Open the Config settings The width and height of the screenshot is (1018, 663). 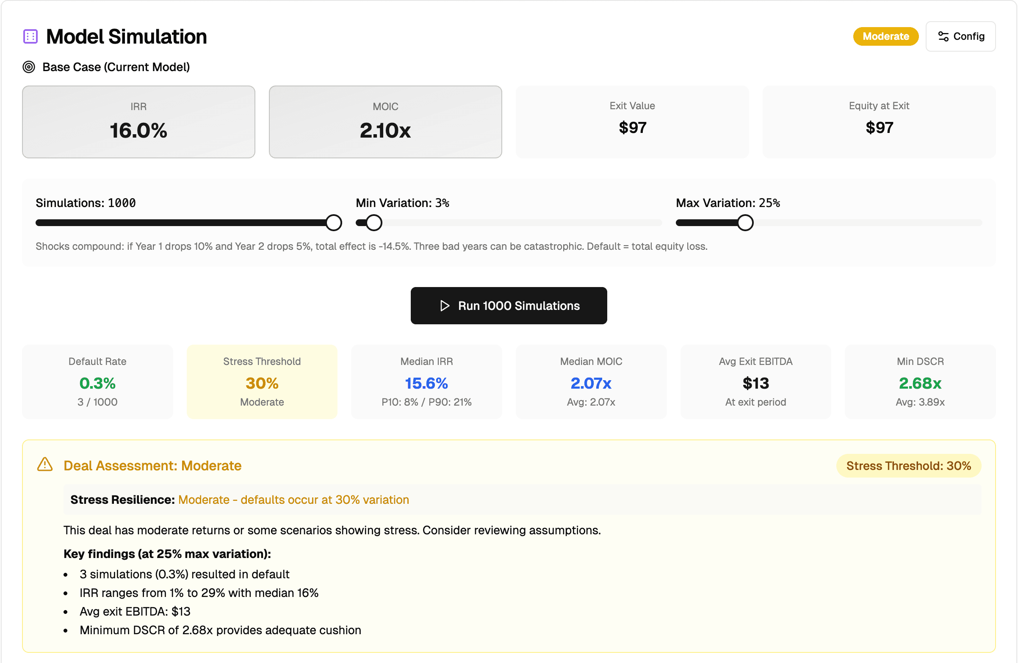point(960,36)
